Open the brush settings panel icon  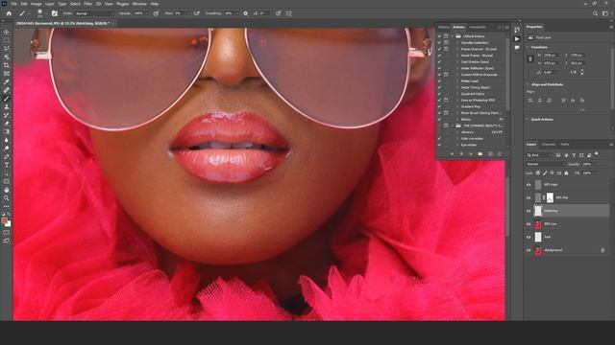(55, 13)
